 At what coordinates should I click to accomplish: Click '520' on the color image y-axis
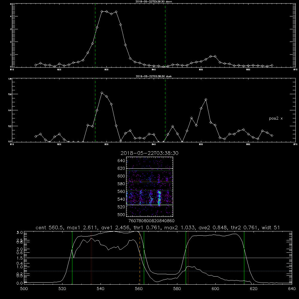click(x=121, y=207)
